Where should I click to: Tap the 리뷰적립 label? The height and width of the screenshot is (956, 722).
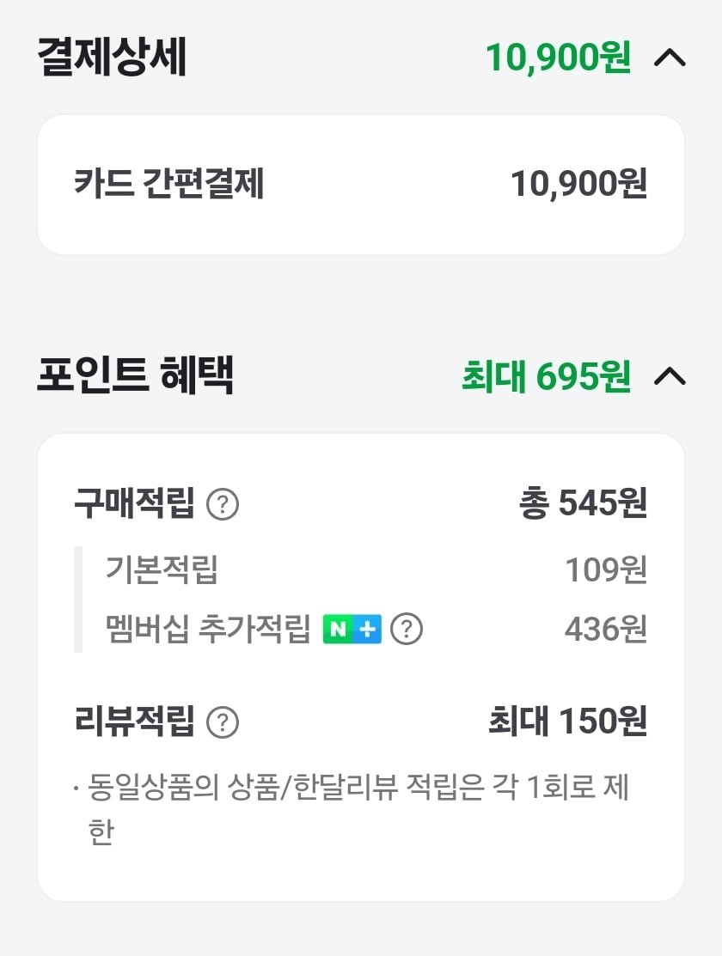click(134, 722)
